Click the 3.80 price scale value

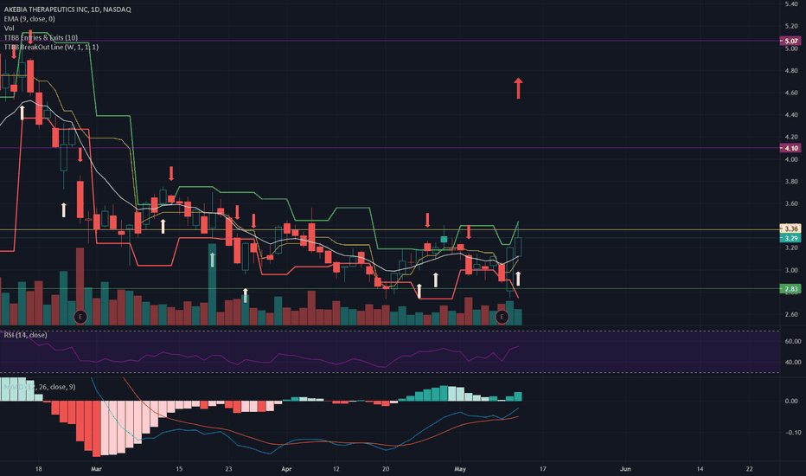[791, 181]
